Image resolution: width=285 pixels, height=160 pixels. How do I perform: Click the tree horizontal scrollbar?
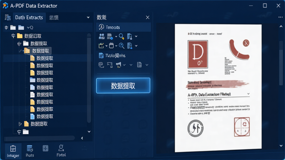40,138
